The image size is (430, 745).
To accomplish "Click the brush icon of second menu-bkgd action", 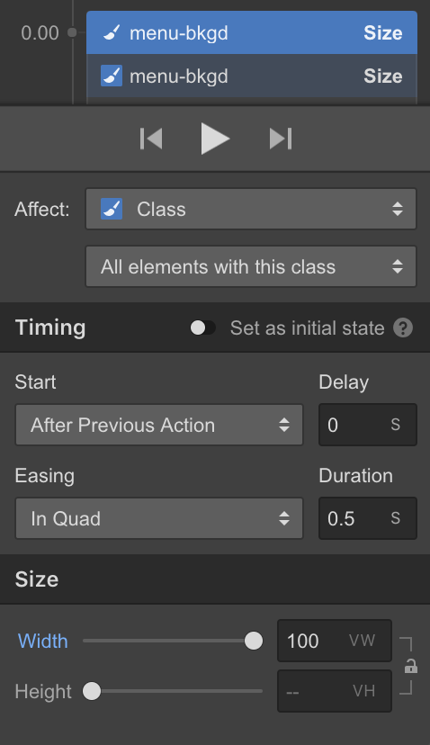I will pos(112,76).
